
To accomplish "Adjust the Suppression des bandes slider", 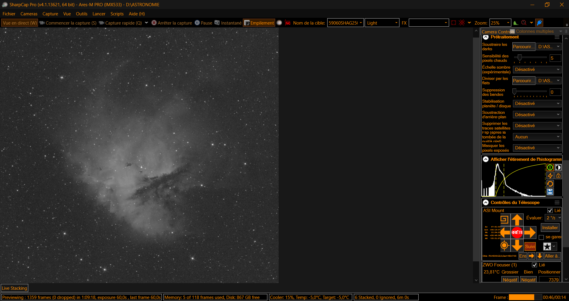I will pos(514,92).
